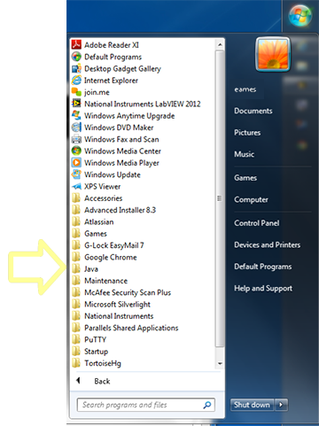319x426 pixels.
Task: Expand the TortoiseHg folder
Action: tap(97, 363)
